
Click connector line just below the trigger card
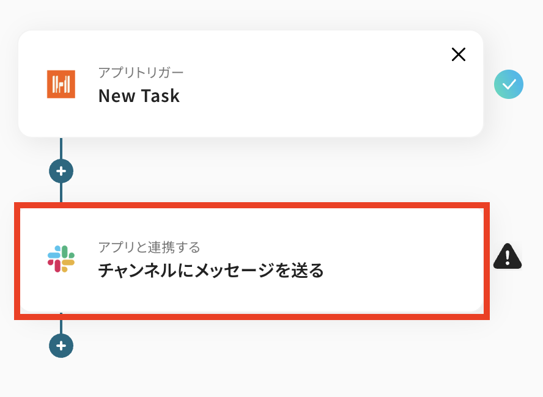coord(61,148)
